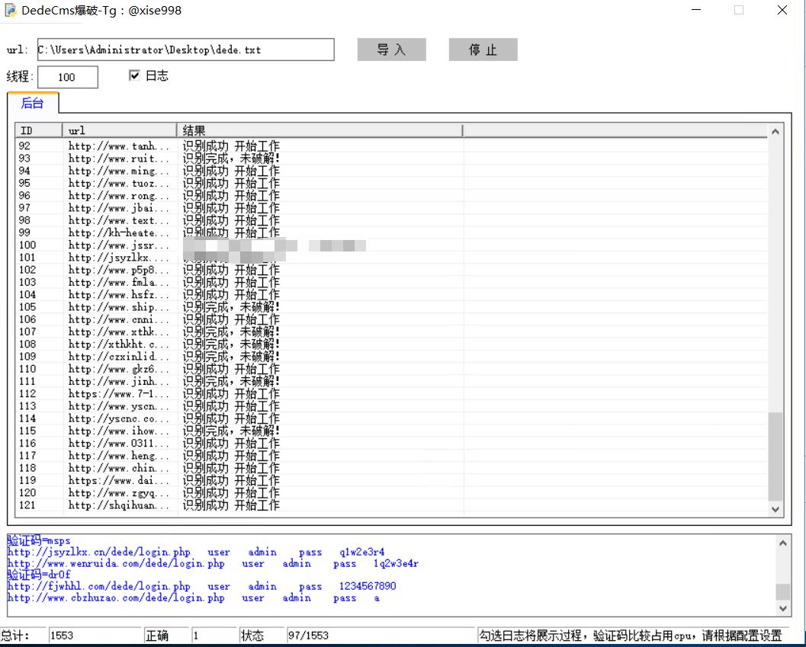This screenshot has height=647, width=806.
Task: Select the http://www.cnni... url cell
Action: [x=119, y=319]
